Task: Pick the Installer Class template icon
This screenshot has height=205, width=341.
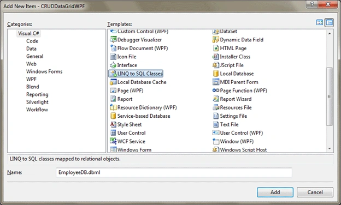Action: click(215, 57)
